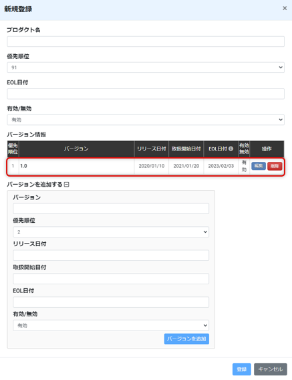Click the 登録 button
292x380 pixels.
click(242, 369)
